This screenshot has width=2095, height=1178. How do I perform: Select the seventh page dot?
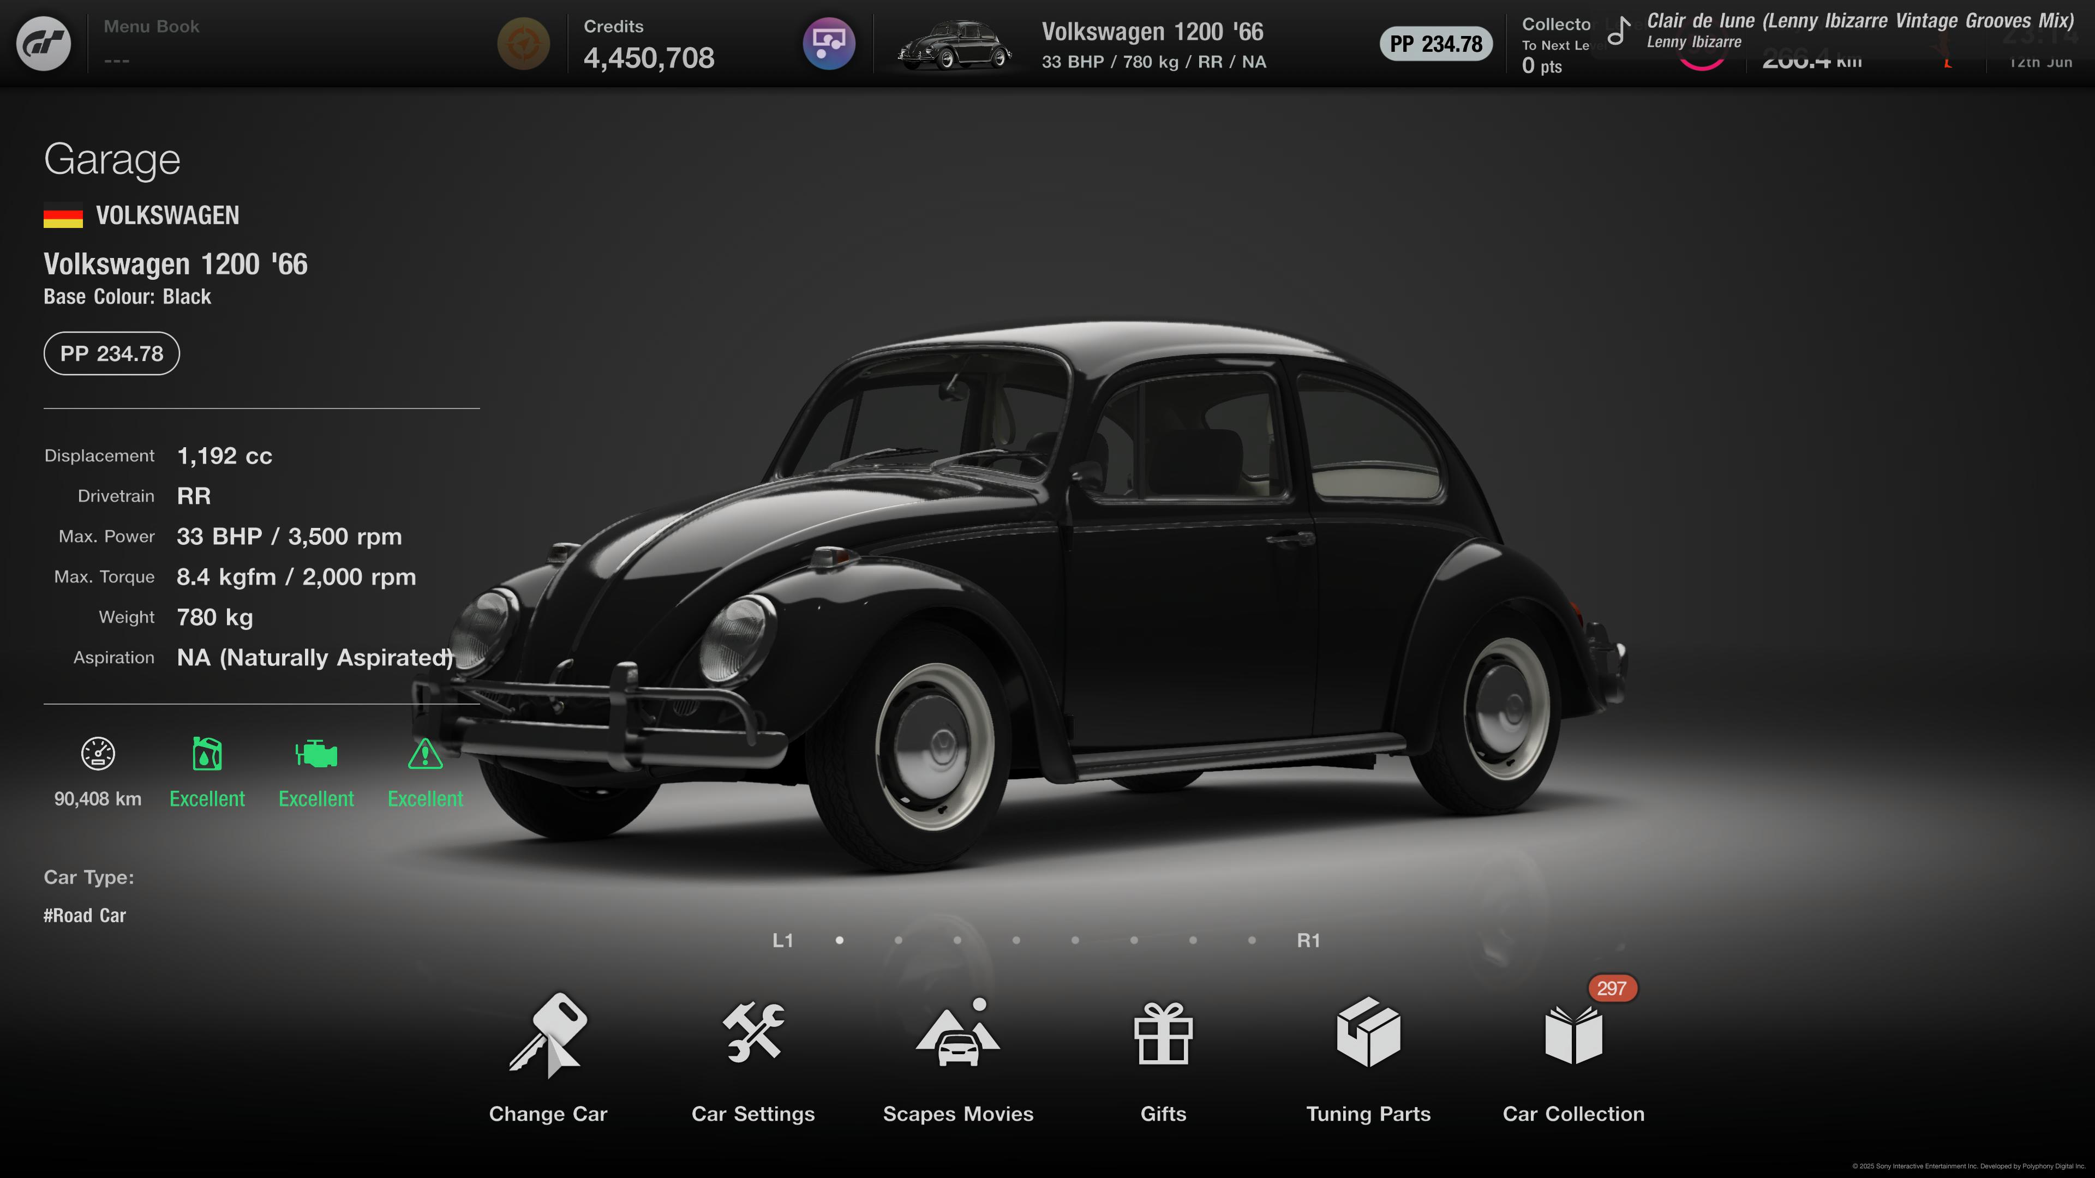(x=1193, y=941)
